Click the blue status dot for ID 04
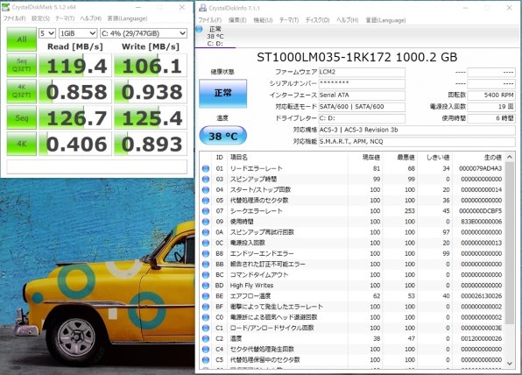The image size is (522, 375). [x=206, y=190]
